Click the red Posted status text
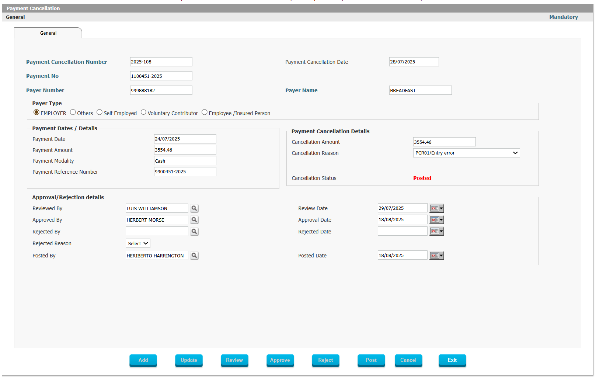Viewport: 596px width, 378px height. [422, 178]
